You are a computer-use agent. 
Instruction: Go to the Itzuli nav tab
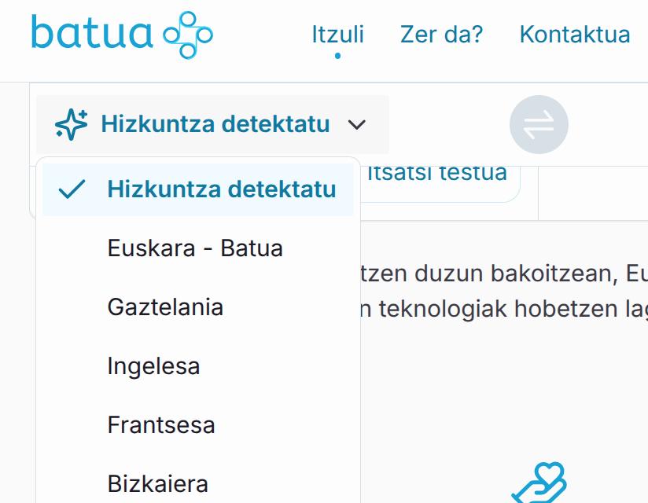click(x=337, y=35)
